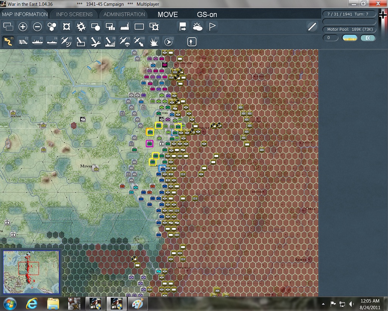The height and width of the screenshot is (311, 388).
Task: Toggle the empty rectangle counter icon
Action: point(139,27)
